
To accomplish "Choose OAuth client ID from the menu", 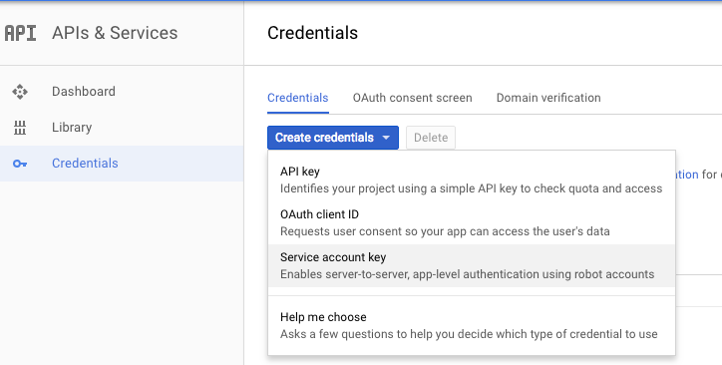I will coord(472,222).
